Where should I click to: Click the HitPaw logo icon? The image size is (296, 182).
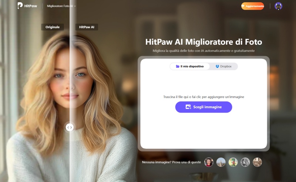tap(20, 6)
